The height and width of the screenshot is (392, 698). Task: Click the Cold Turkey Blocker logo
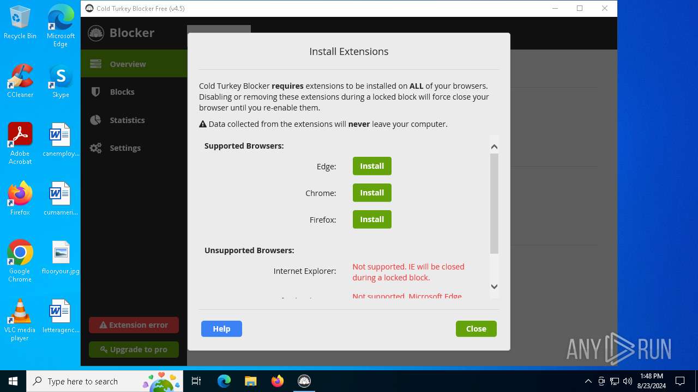pyautogui.click(x=96, y=33)
